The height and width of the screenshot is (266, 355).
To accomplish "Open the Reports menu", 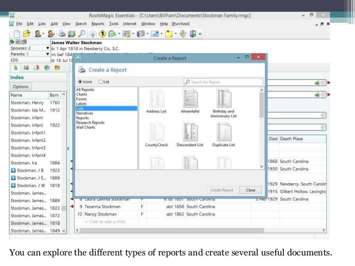I will [98, 24].
